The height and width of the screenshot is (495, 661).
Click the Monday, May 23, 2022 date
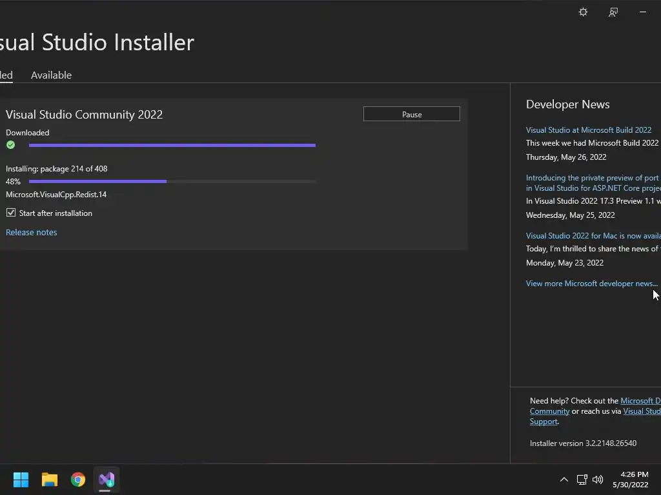[564, 263]
